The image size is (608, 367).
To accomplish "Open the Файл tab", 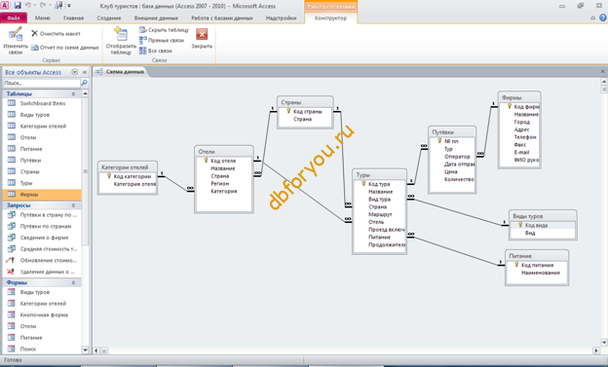I will [14, 18].
